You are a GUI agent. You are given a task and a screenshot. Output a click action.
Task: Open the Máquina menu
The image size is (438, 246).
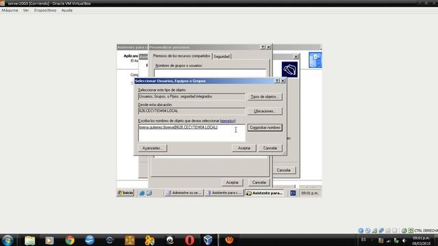(x=10, y=10)
